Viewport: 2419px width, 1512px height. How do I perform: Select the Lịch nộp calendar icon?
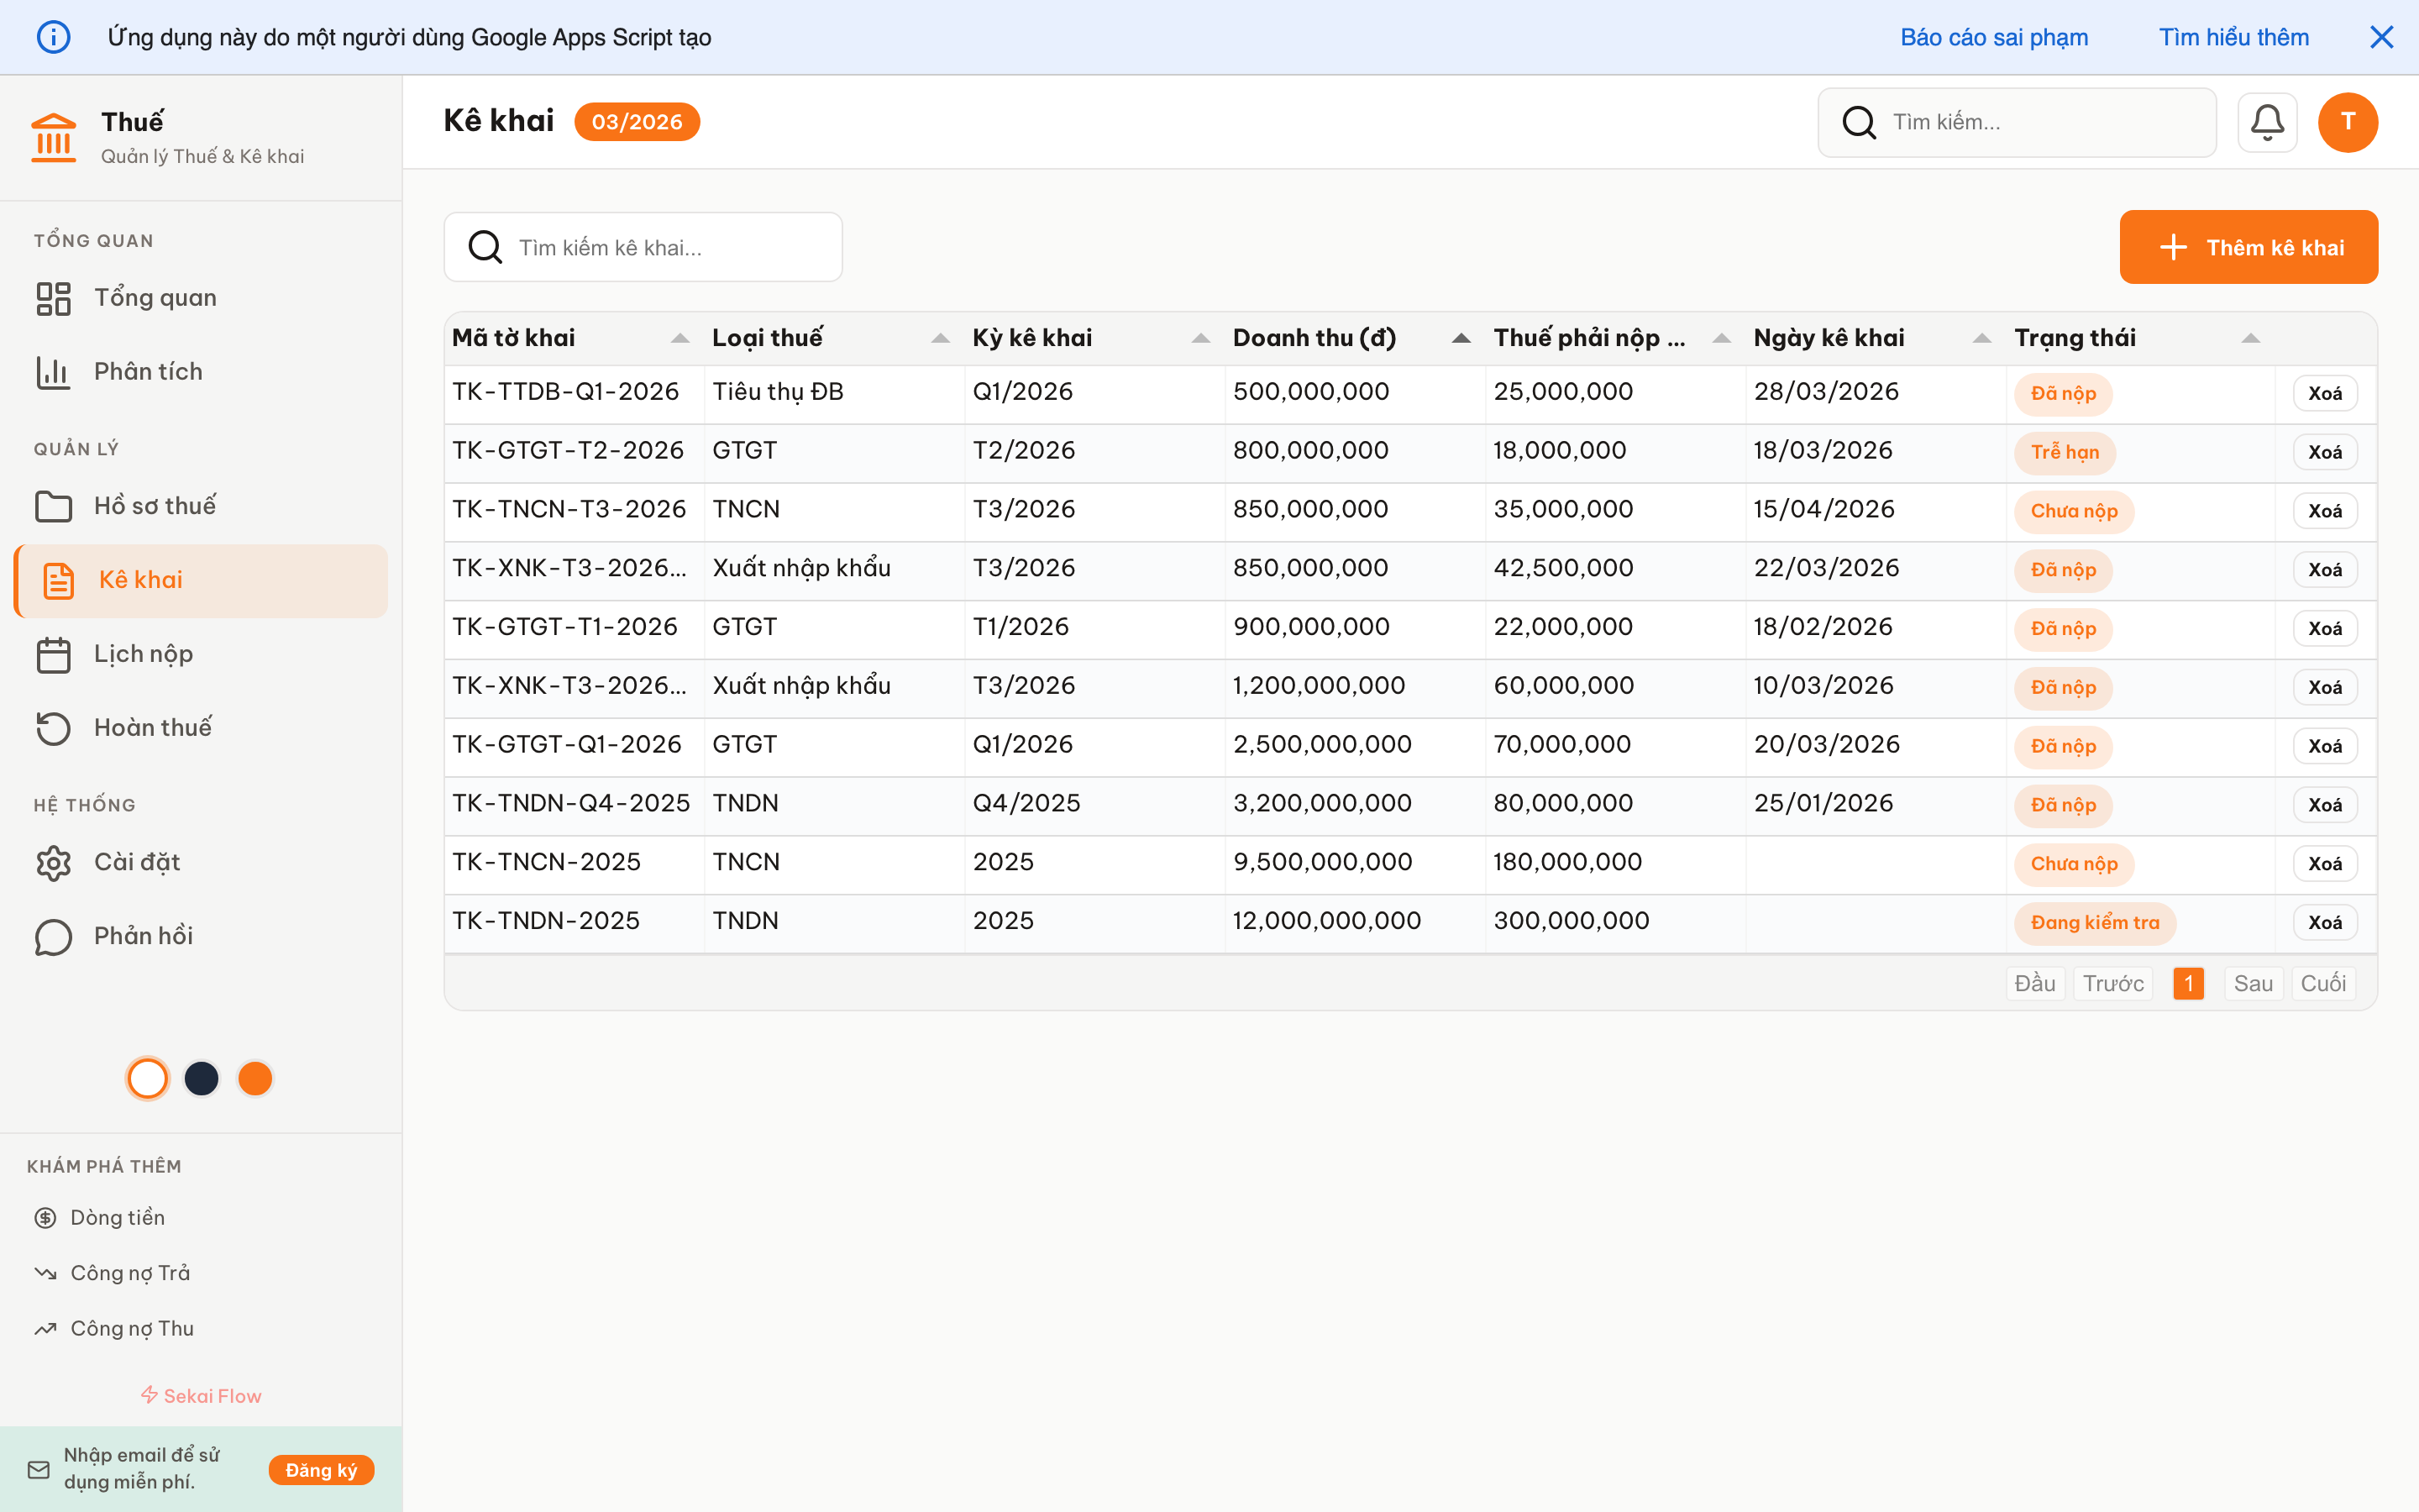point(53,654)
